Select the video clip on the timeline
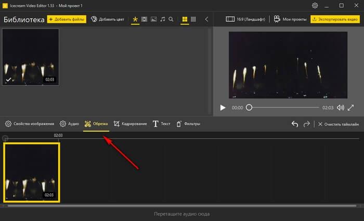364x221 pixels. click(x=32, y=172)
